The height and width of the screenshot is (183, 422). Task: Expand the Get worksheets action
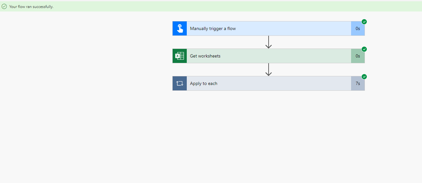(x=269, y=56)
